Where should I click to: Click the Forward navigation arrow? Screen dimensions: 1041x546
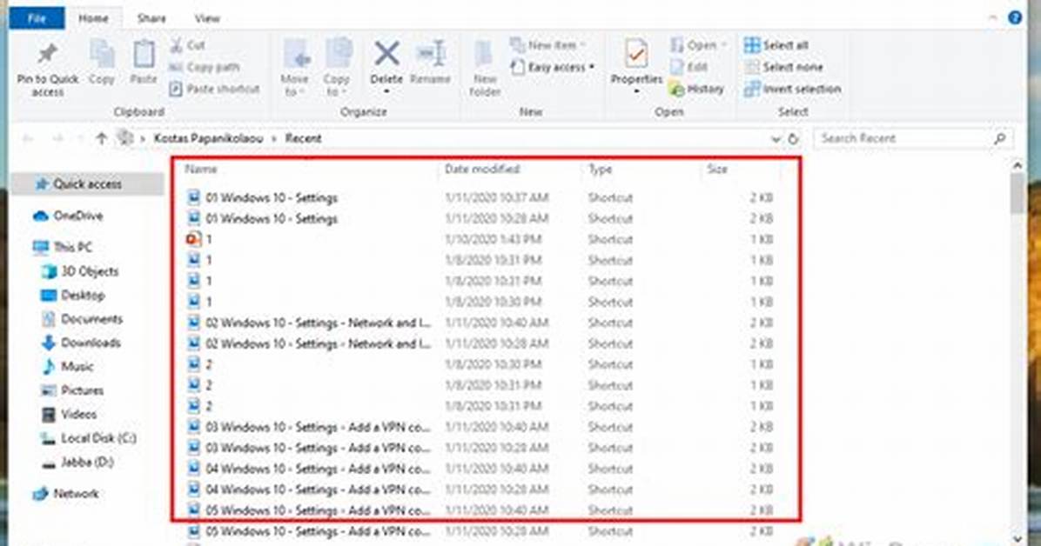pyautogui.click(x=57, y=138)
